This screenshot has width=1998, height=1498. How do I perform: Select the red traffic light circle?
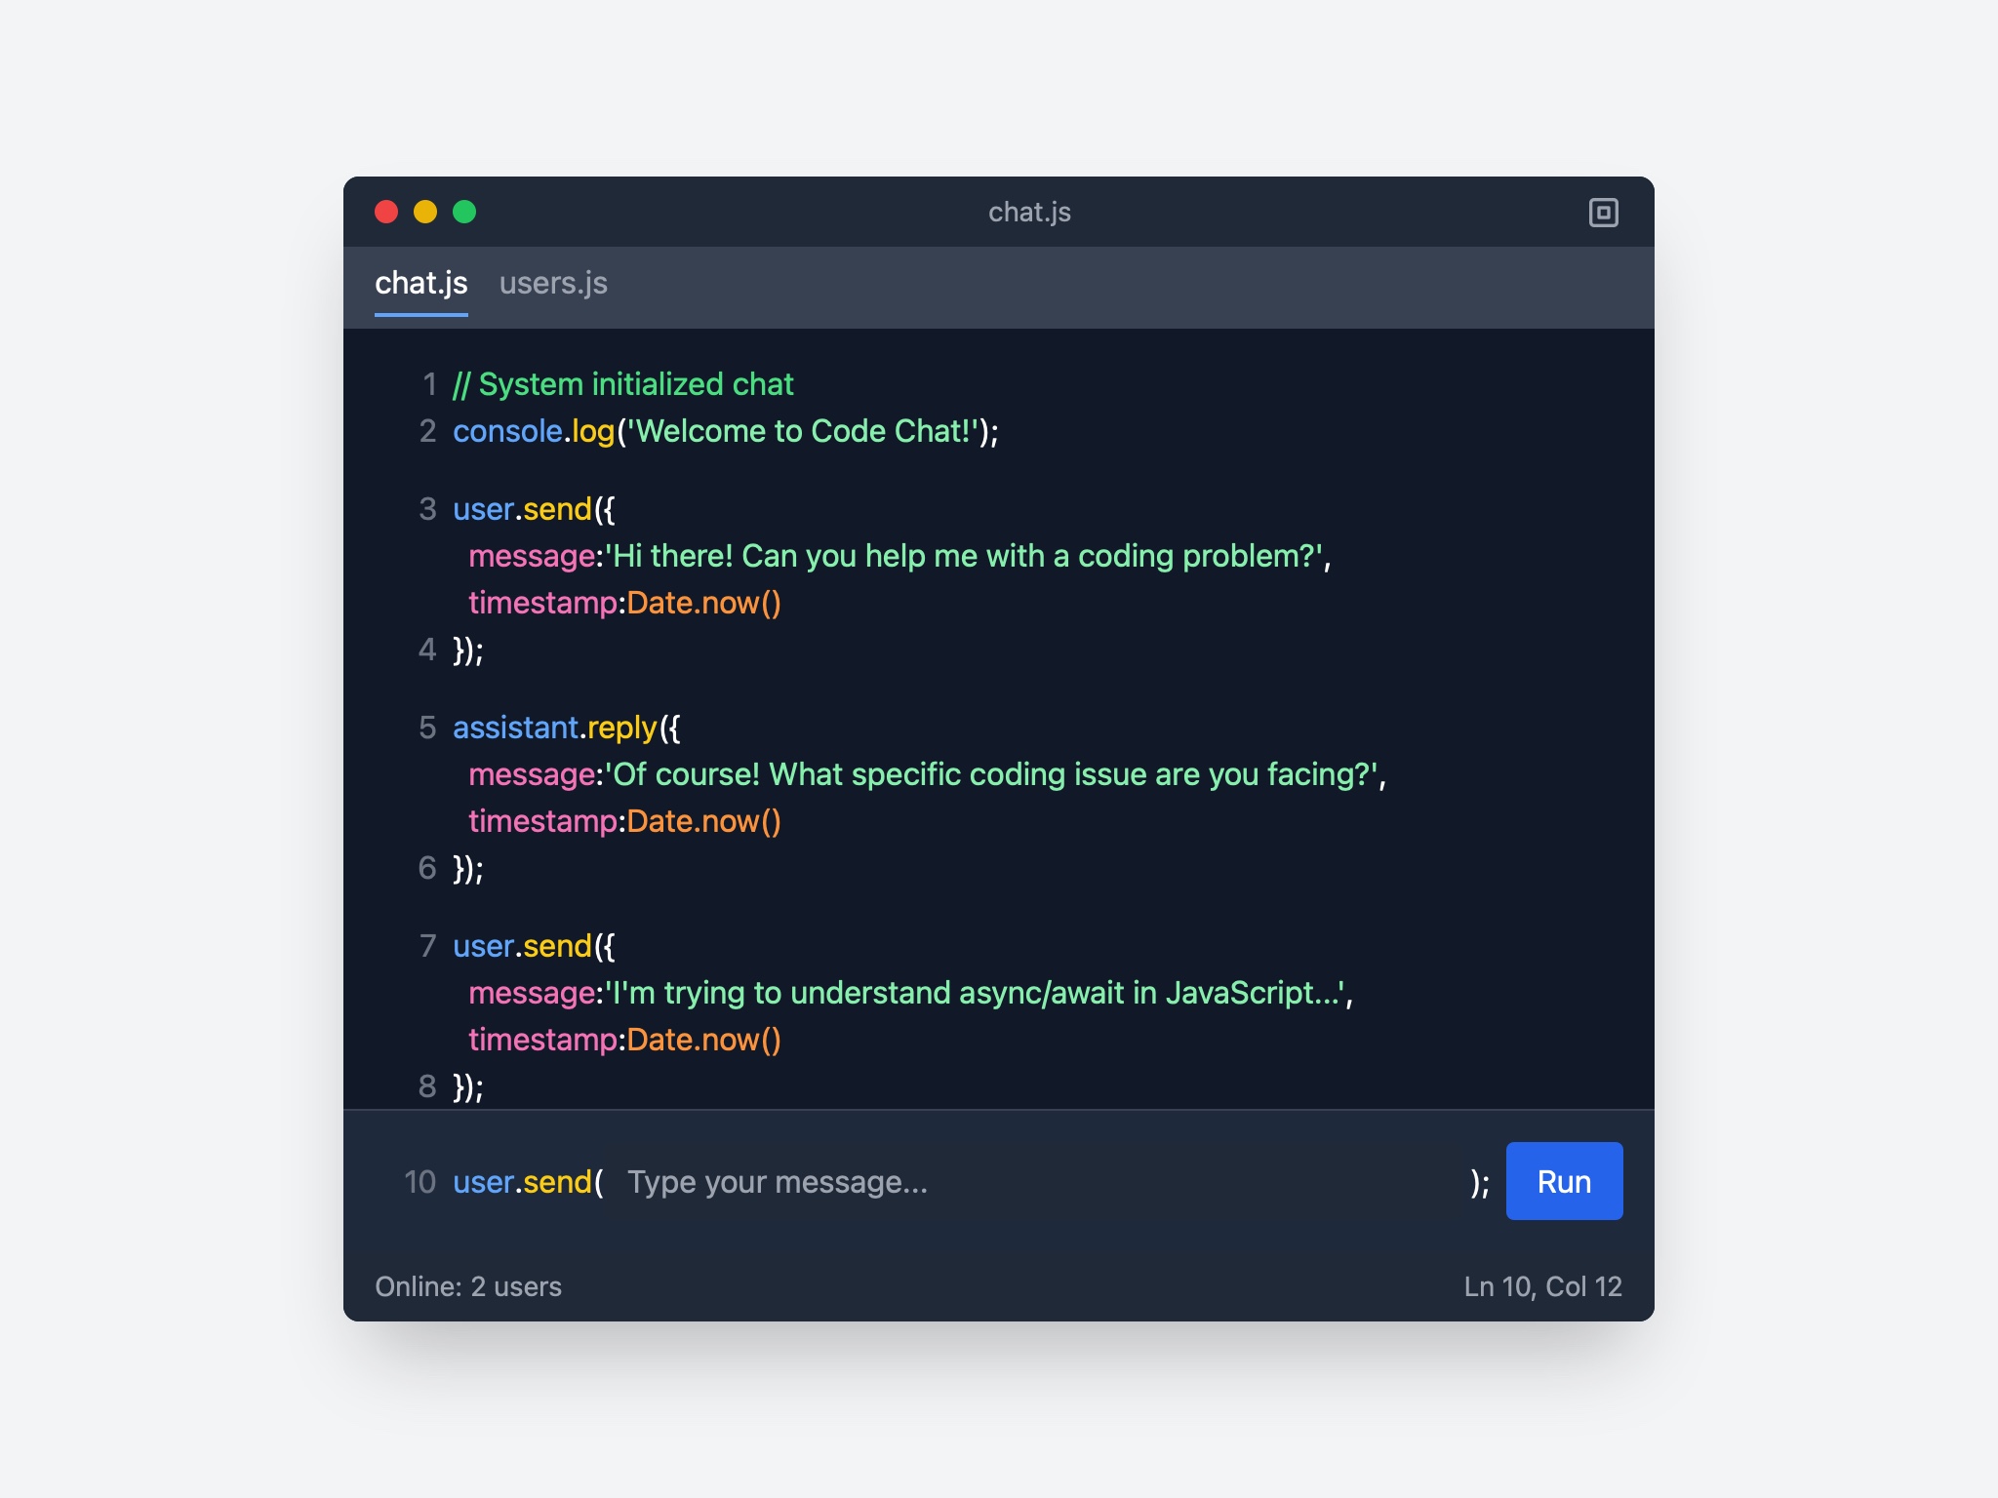(x=387, y=211)
